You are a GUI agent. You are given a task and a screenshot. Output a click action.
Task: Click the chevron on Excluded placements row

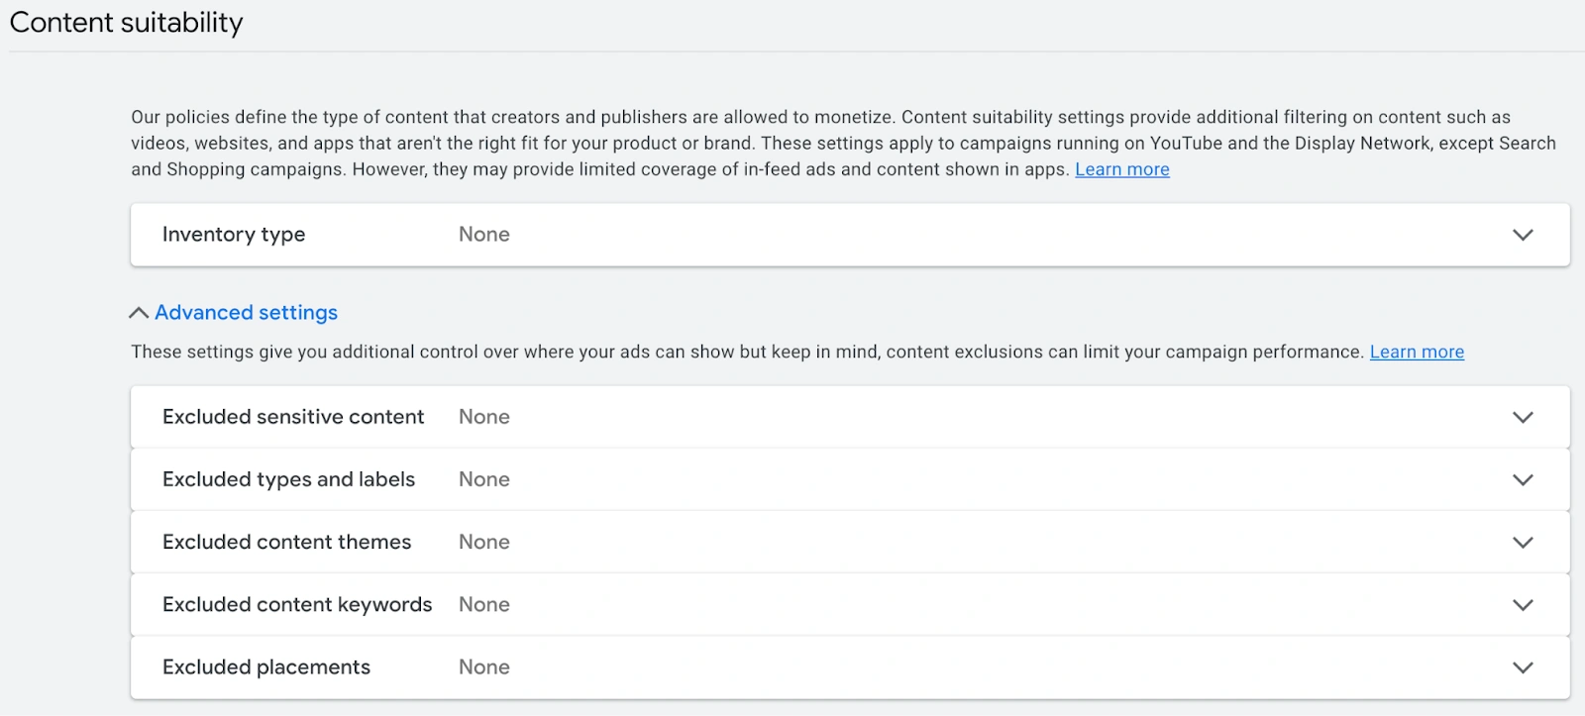(x=1523, y=667)
